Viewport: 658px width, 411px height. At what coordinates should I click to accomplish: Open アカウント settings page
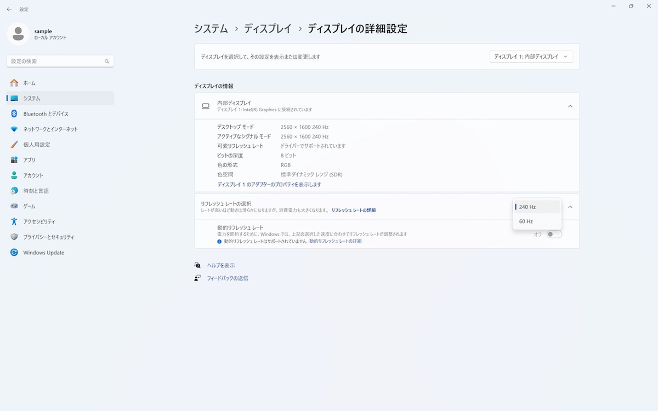point(60,175)
